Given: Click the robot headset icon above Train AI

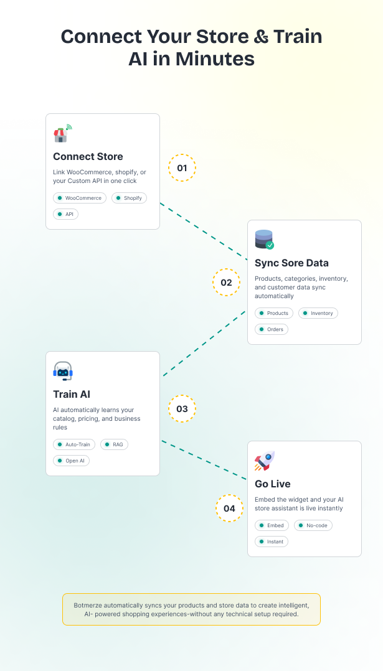Looking at the screenshot, I should pos(63,371).
